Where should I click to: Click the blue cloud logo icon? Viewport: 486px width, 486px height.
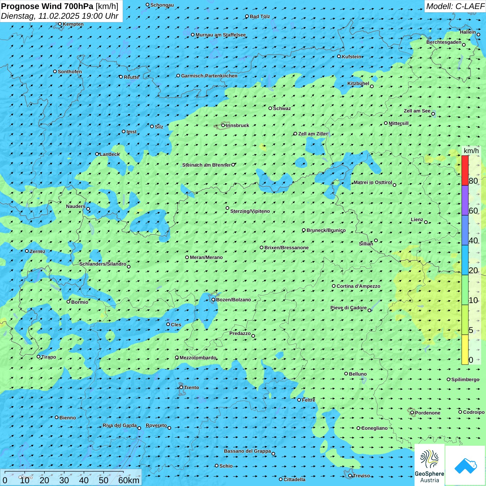(x=465, y=466)
